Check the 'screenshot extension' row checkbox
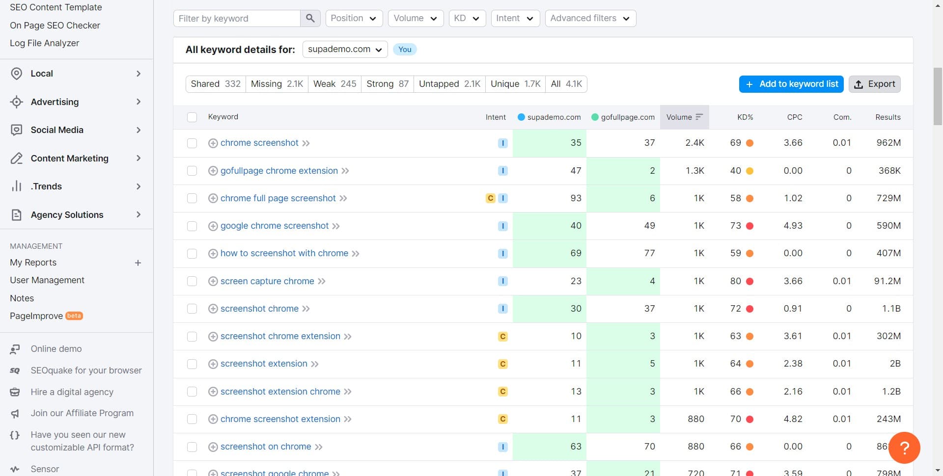 192,364
